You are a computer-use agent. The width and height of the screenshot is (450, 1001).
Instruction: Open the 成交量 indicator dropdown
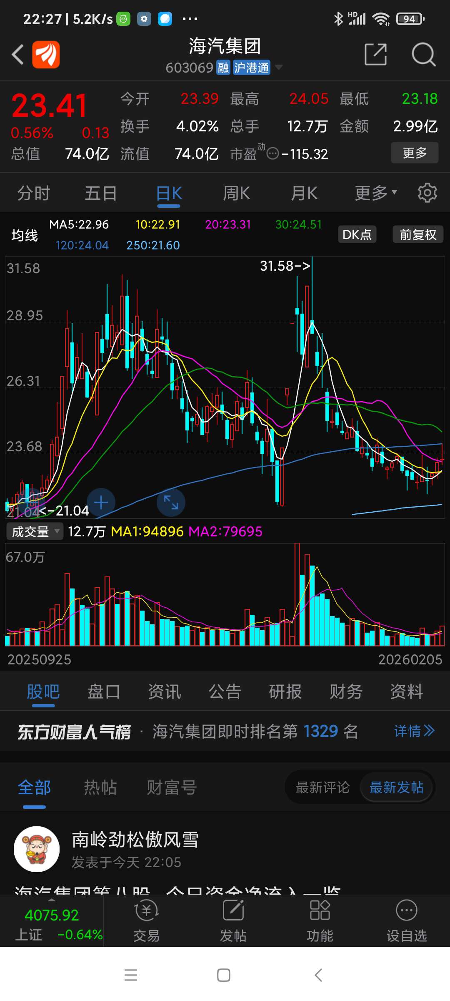(x=35, y=531)
